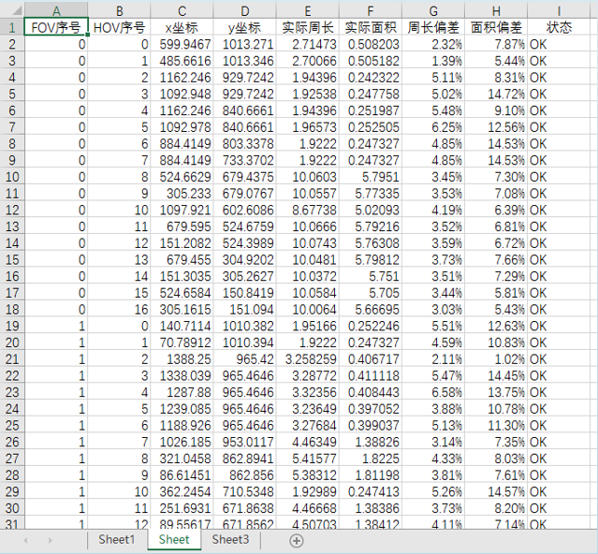The width and height of the screenshot is (598, 554).
Task: Click OK status cell in row 2
Action: point(559,44)
